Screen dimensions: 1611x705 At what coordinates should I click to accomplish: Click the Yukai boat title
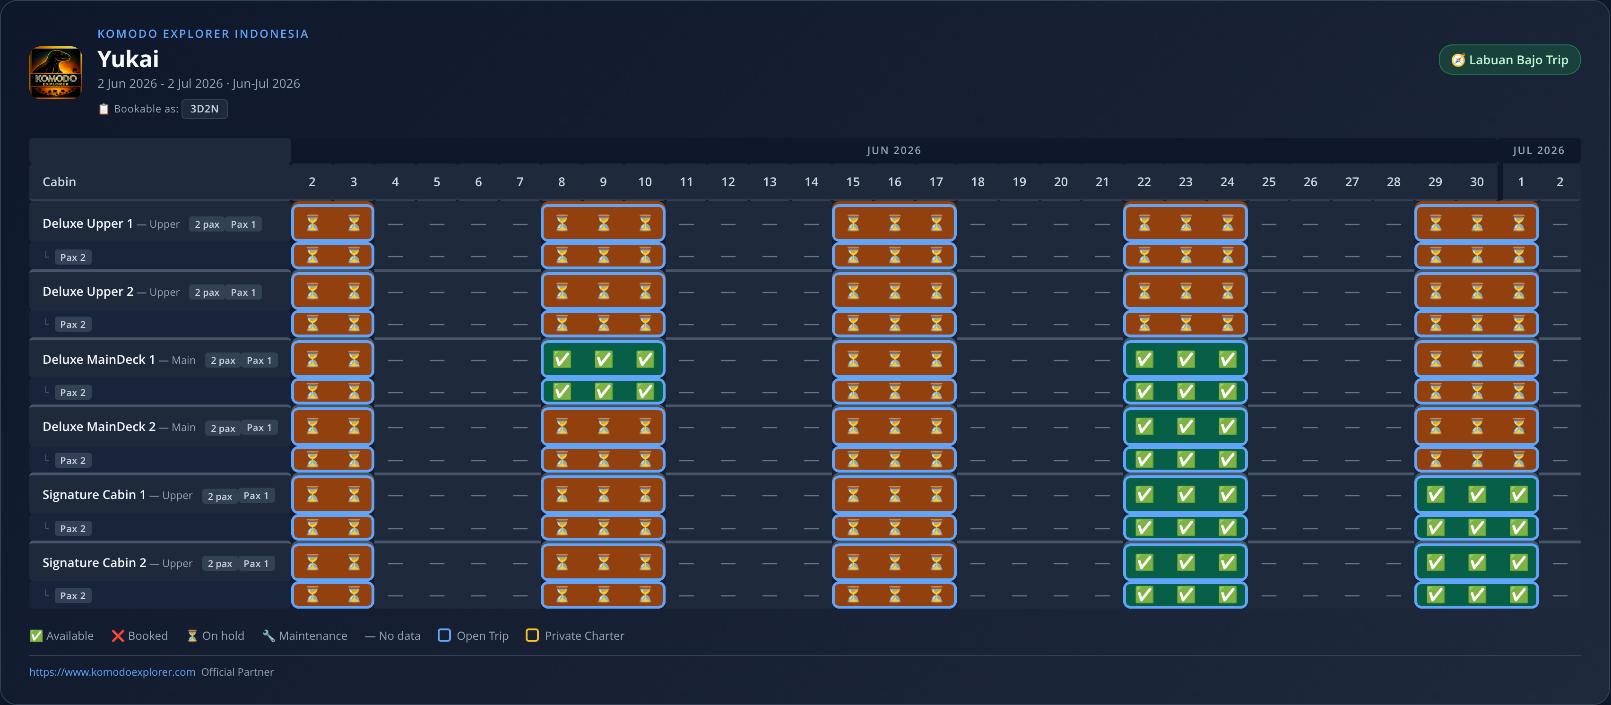pyautogui.click(x=128, y=60)
